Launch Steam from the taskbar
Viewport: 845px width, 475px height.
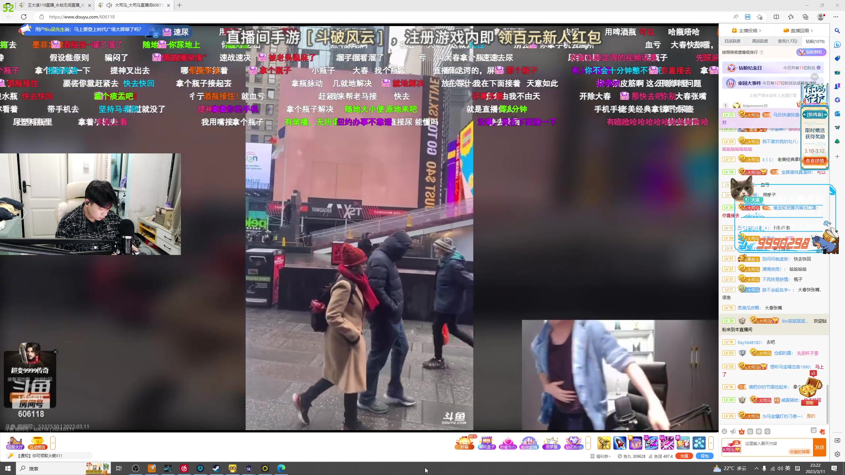click(x=217, y=468)
